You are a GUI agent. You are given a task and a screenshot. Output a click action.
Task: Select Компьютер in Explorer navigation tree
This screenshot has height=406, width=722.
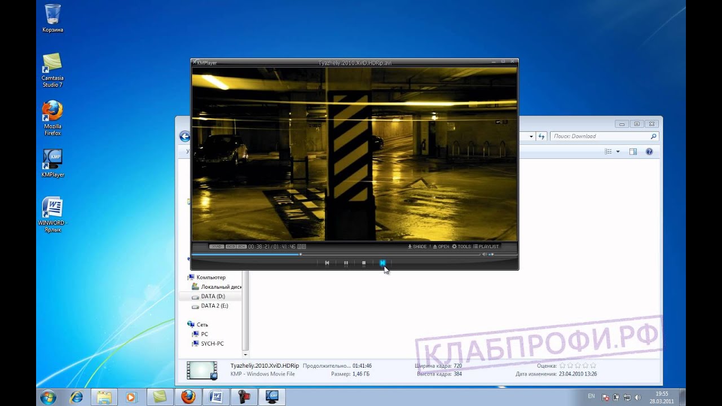206,277
